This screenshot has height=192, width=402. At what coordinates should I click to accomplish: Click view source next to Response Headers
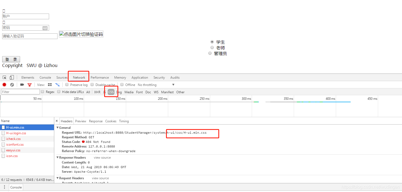[x=102, y=158]
